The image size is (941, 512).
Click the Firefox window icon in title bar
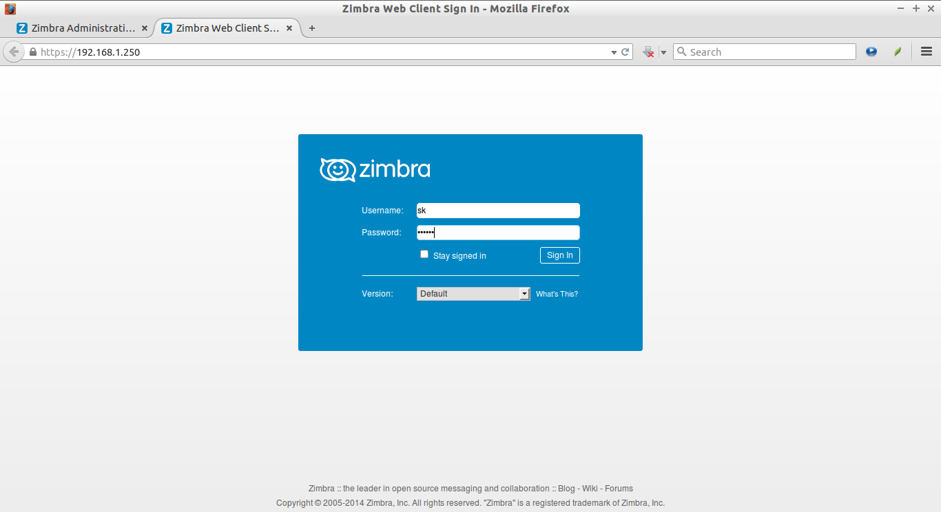coord(10,9)
